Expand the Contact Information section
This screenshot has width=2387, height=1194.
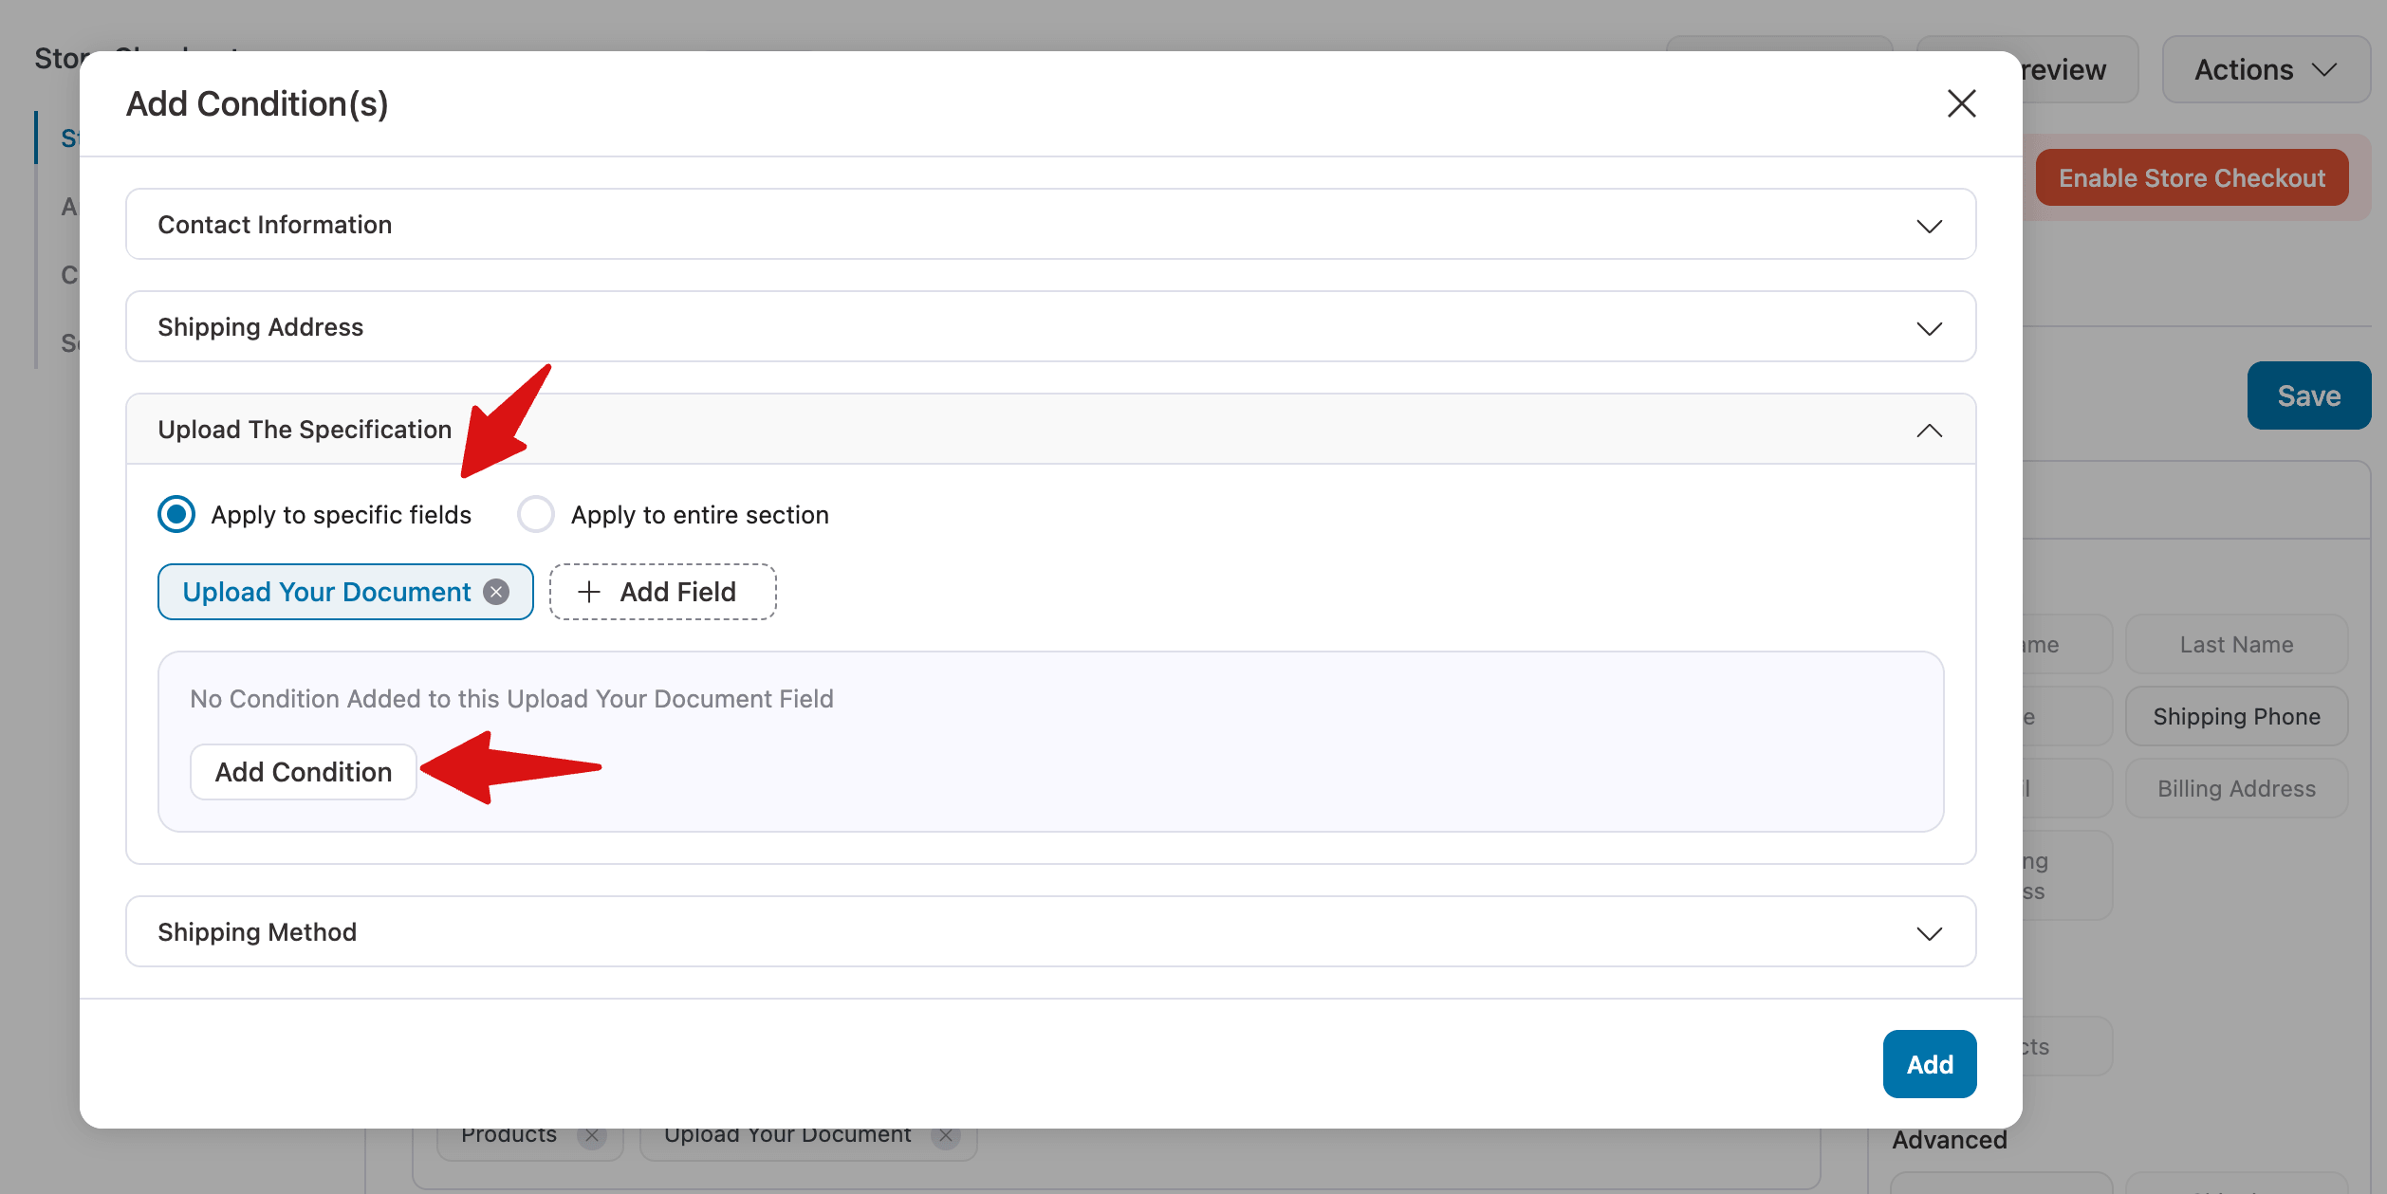1929,225
